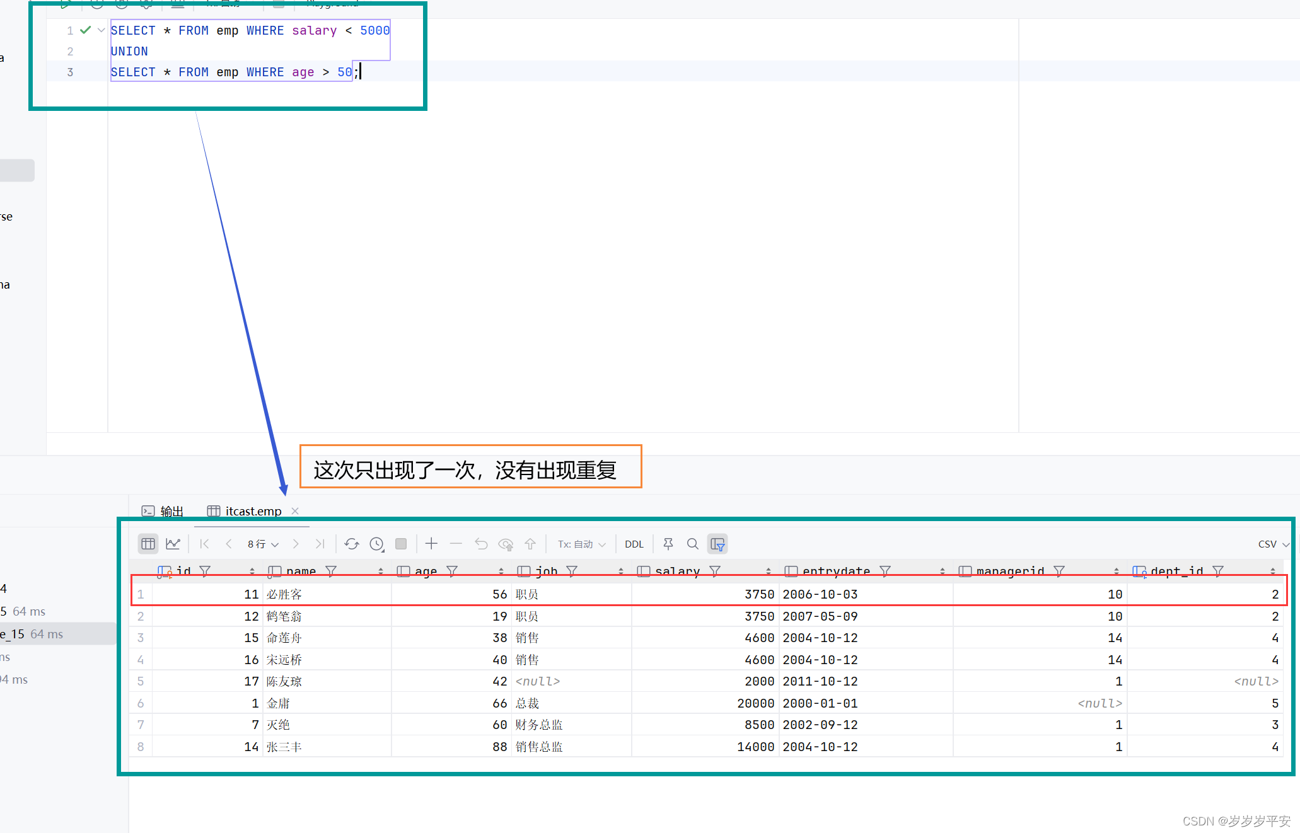Filter the name column
Image resolution: width=1300 pixels, height=833 pixels.
331,571
